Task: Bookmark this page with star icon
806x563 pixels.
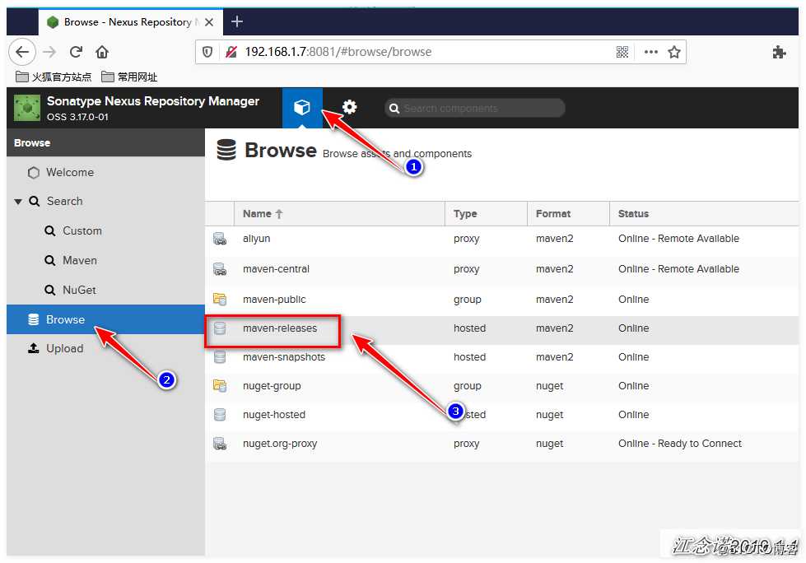Action: click(x=674, y=52)
